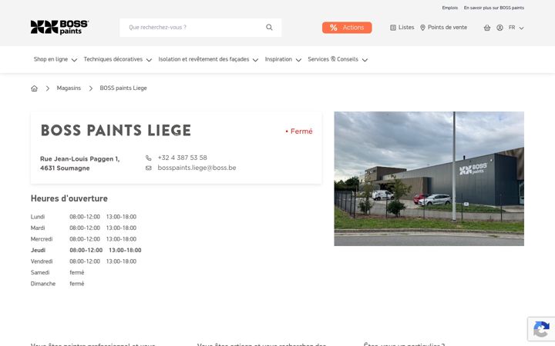Click the search magnifier icon
The image size is (555, 346).
269,27
